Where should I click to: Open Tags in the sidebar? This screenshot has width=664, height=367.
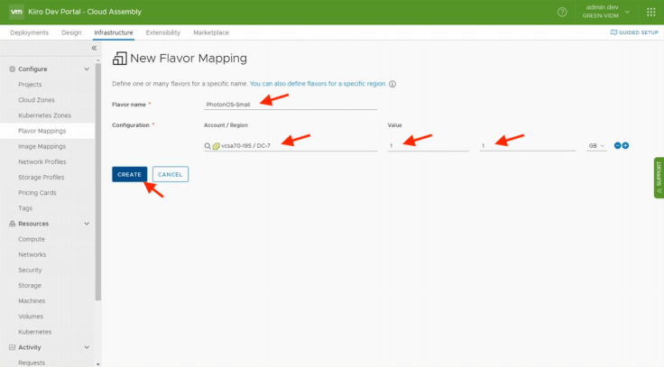click(x=25, y=208)
